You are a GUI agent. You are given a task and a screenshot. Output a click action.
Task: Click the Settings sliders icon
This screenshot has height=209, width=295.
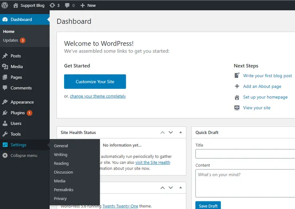(5, 145)
